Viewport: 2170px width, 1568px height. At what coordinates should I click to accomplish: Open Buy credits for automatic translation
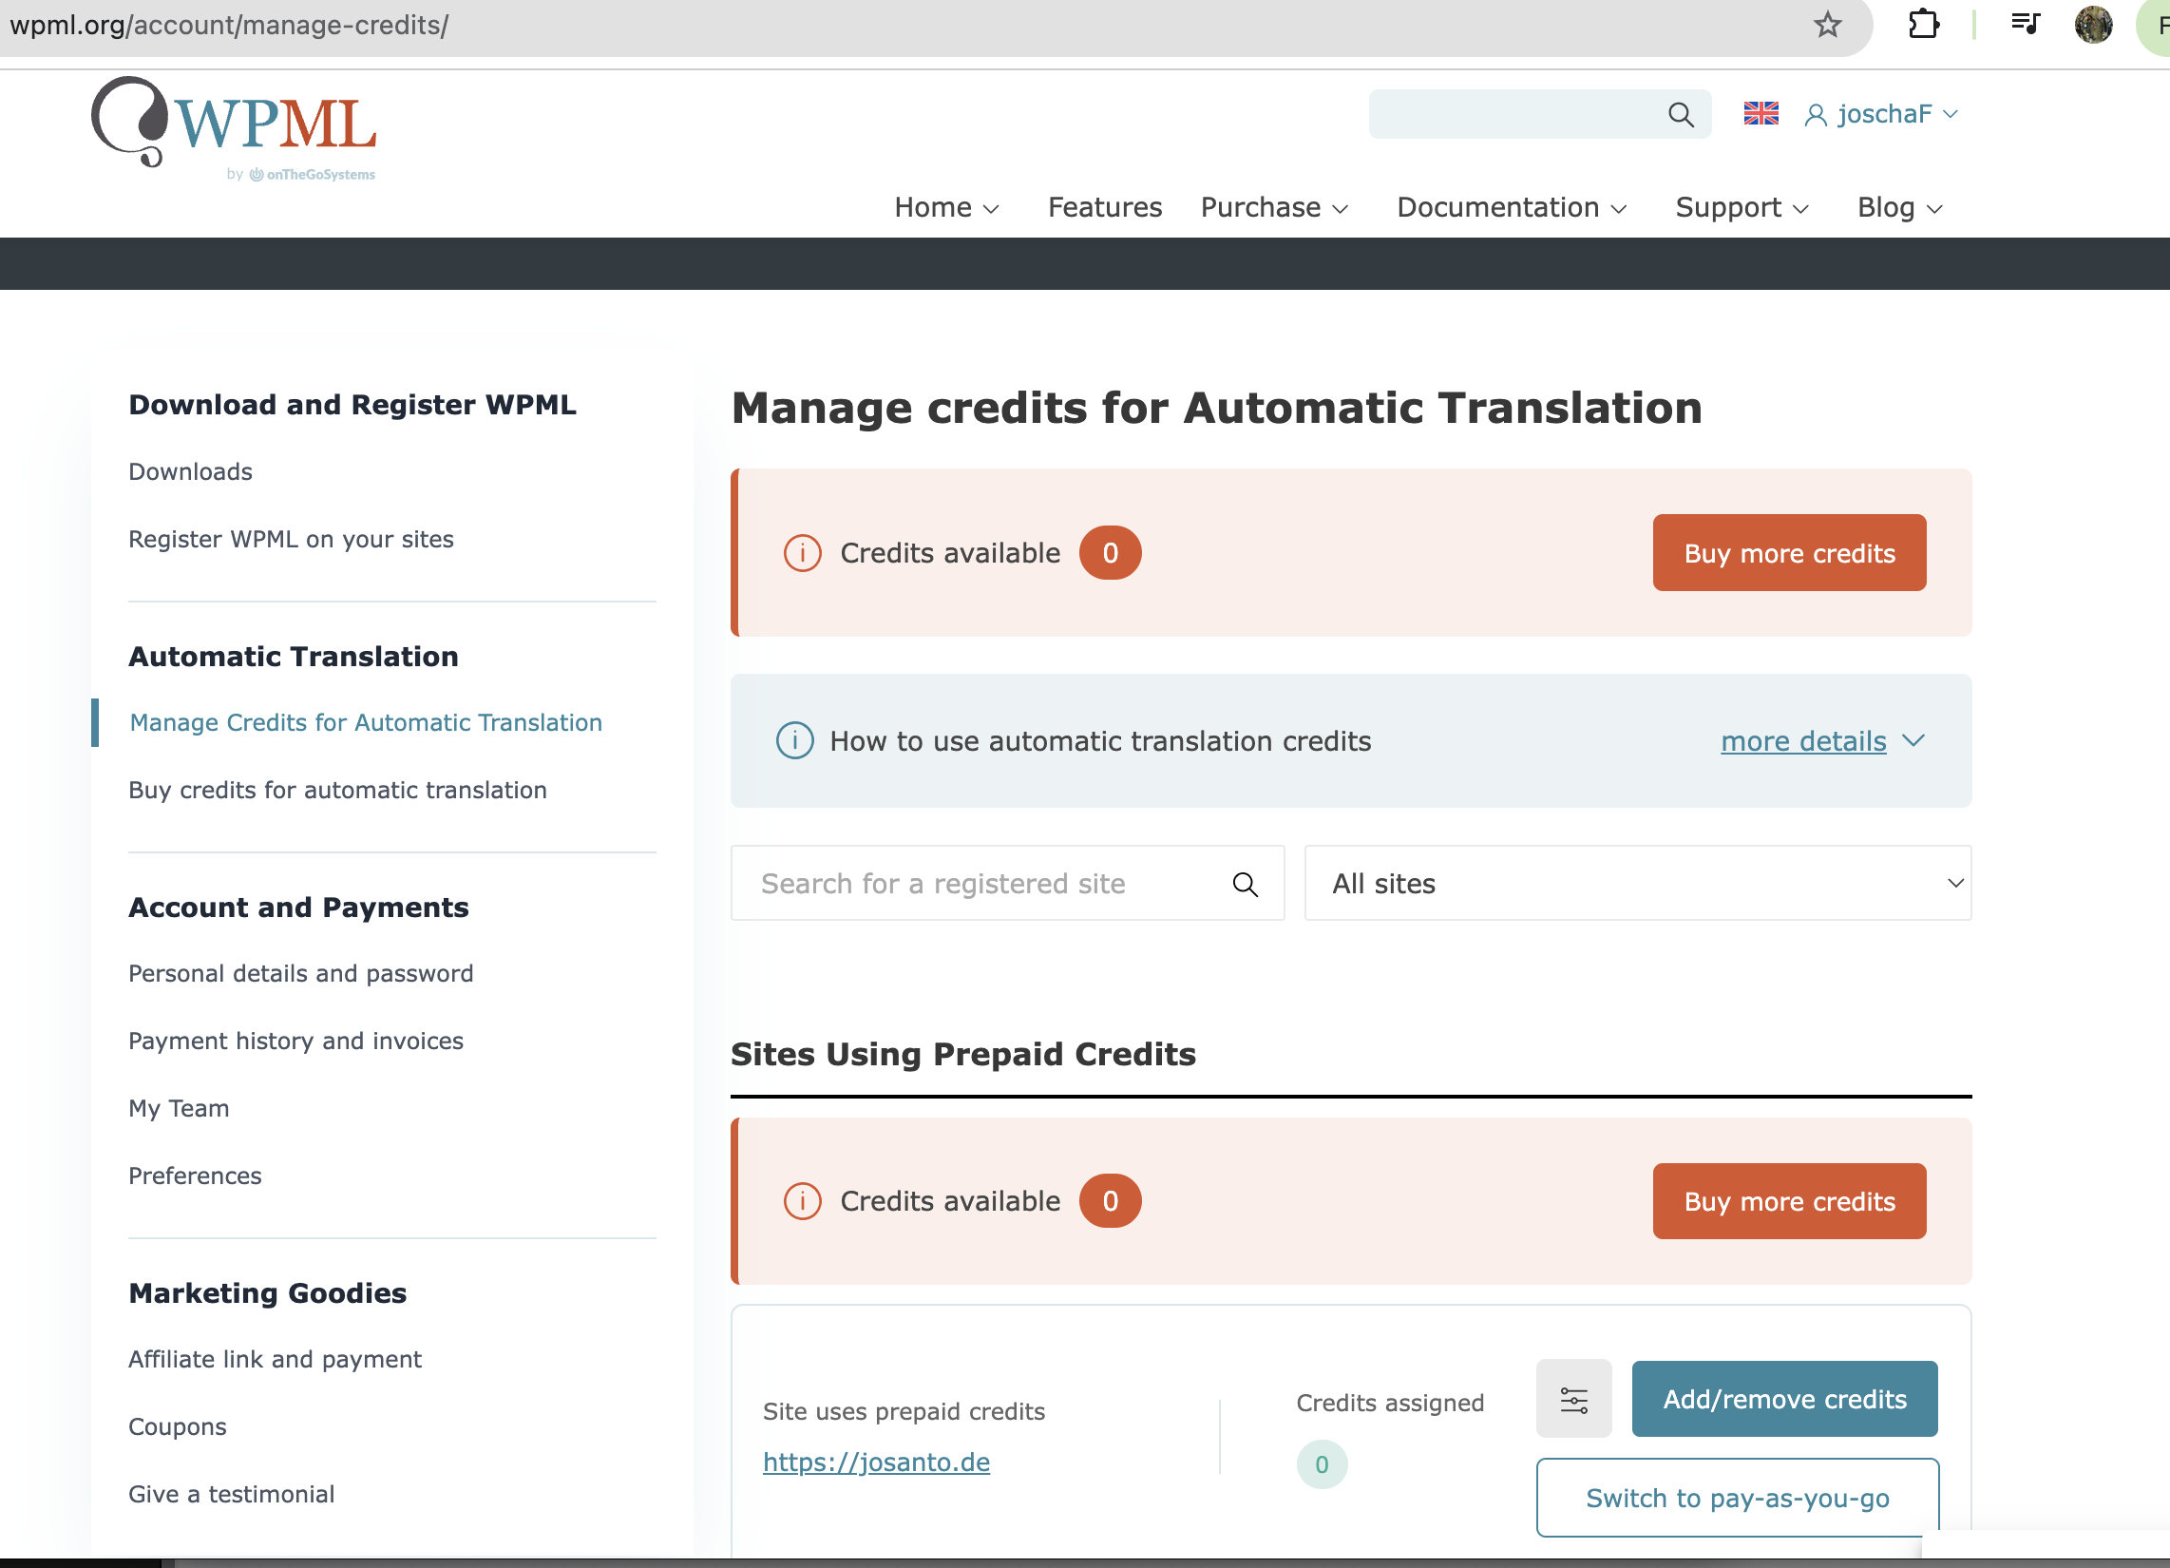(336, 791)
